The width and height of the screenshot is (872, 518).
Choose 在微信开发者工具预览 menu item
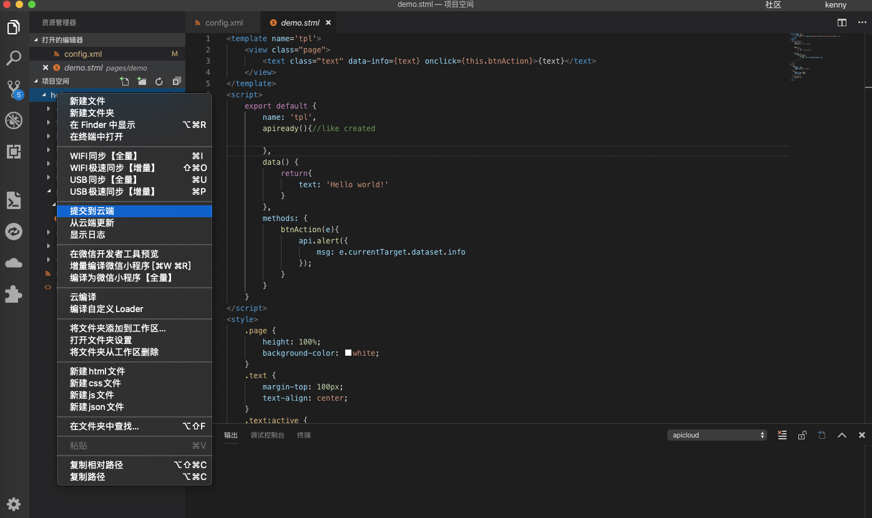134,254
